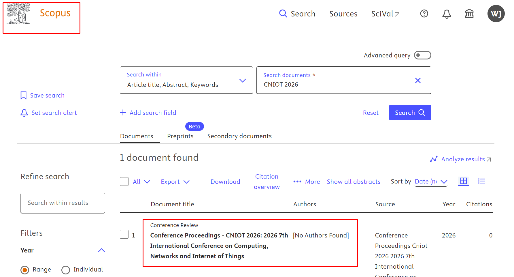Image resolution: width=514 pixels, height=277 pixels.
Task: Click the blue Search button
Action: click(x=410, y=113)
